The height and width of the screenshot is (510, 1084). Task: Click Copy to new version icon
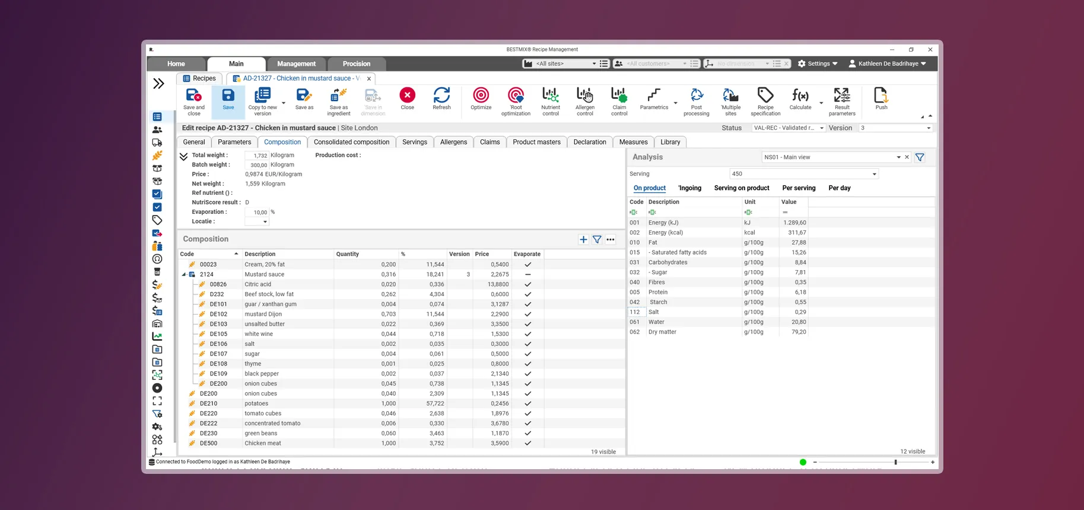[262, 95]
